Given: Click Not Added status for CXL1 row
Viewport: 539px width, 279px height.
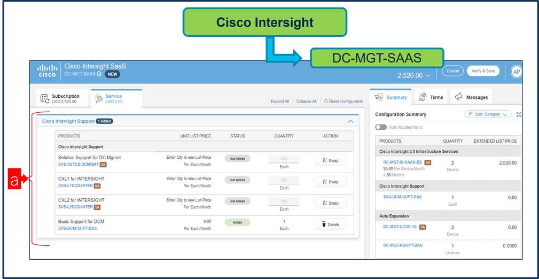Looking at the screenshot, I should pyautogui.click(x=238, y=180).
